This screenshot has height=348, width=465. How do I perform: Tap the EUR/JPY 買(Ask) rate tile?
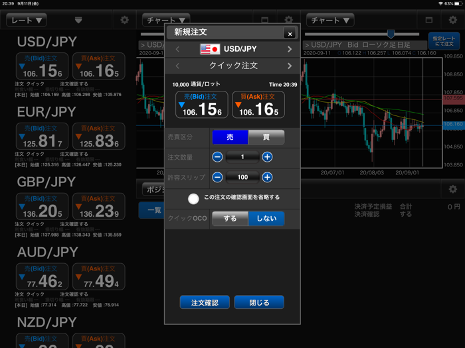(x=98, y=137)
